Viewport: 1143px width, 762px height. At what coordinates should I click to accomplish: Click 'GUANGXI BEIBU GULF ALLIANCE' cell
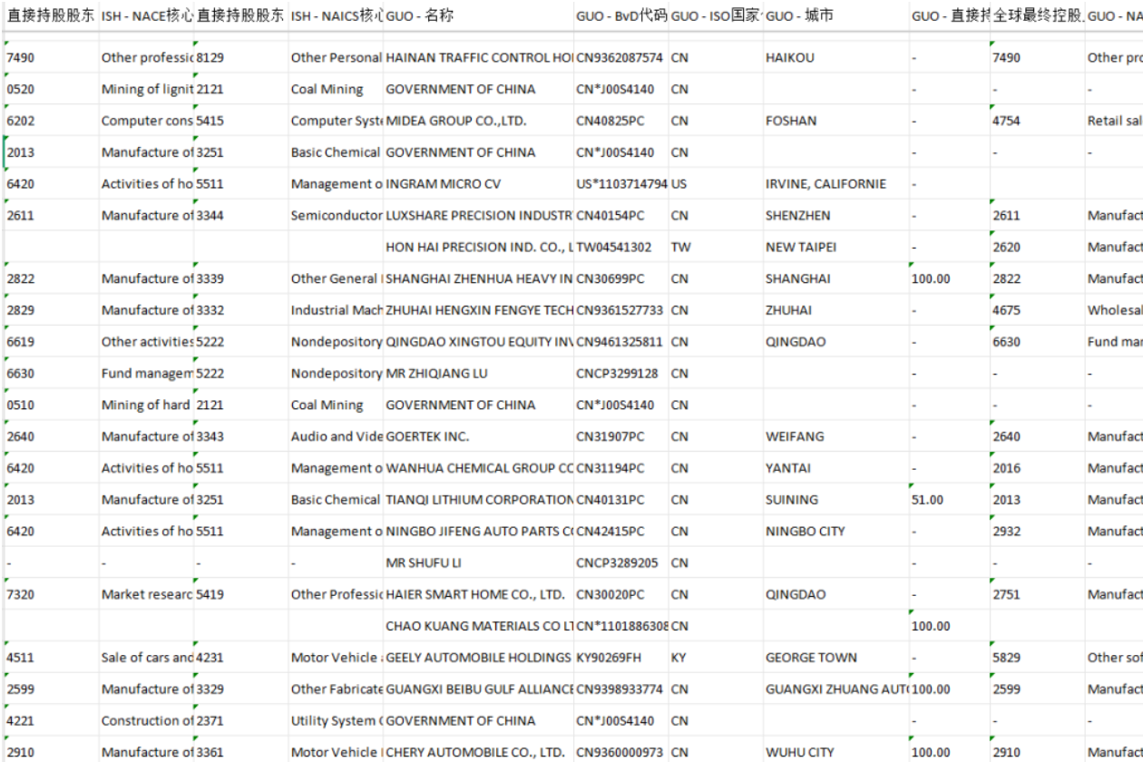pos(478,689)
